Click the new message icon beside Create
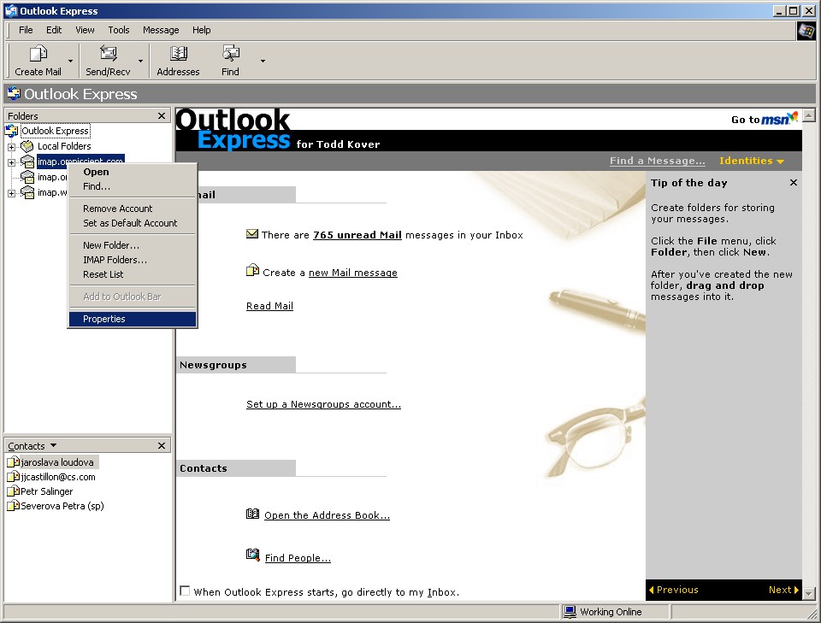 point(252,270)
